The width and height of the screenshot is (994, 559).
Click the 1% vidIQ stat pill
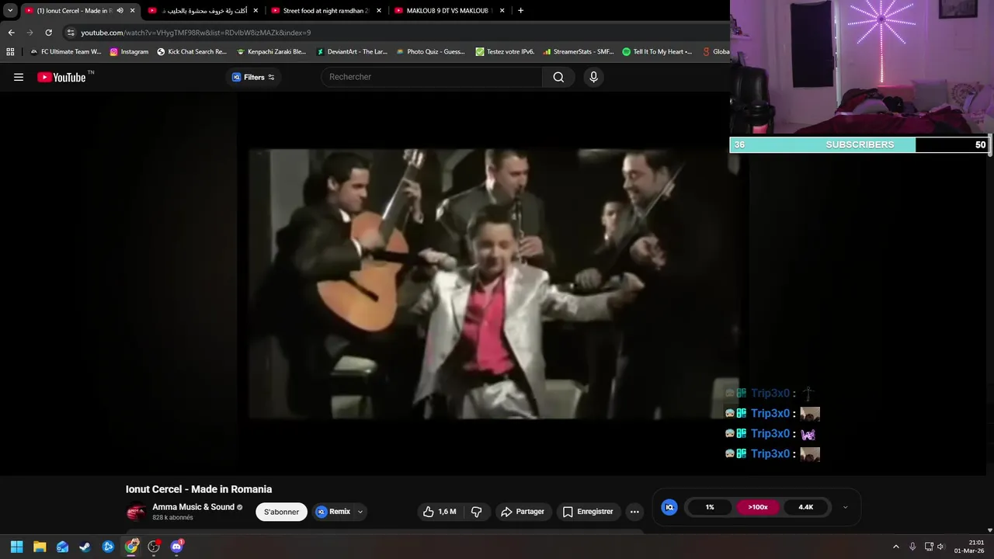(x=710, y=507)
